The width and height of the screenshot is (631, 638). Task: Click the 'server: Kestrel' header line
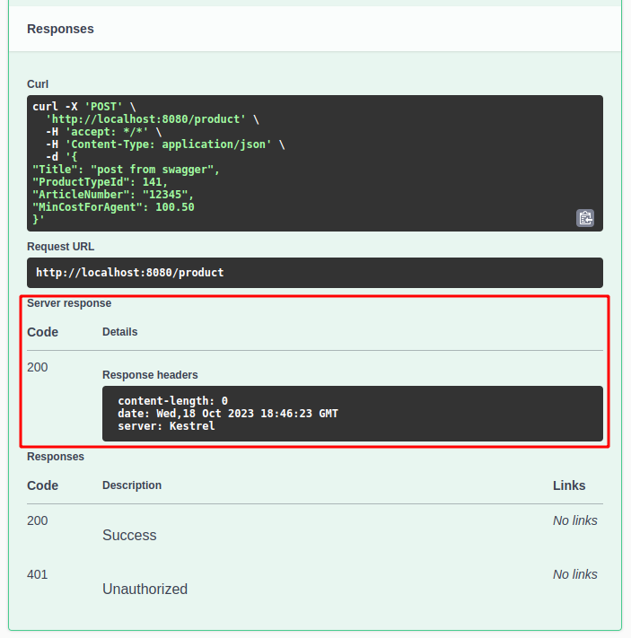[x=166, y=426]
